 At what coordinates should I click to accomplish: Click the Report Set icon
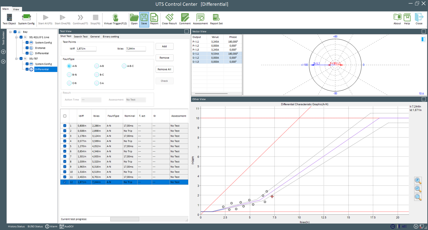(x=216, y=19)
